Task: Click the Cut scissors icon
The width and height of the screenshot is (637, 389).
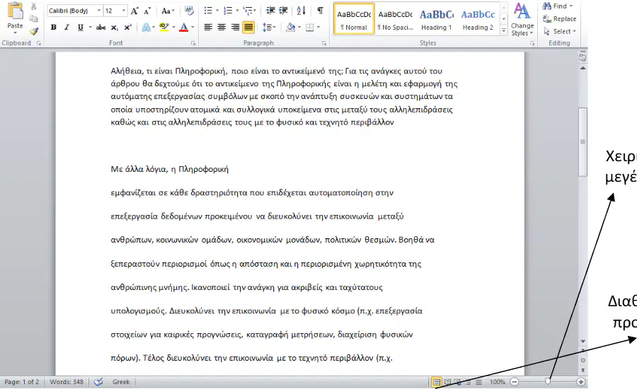Action: click(x=34, y=6)
